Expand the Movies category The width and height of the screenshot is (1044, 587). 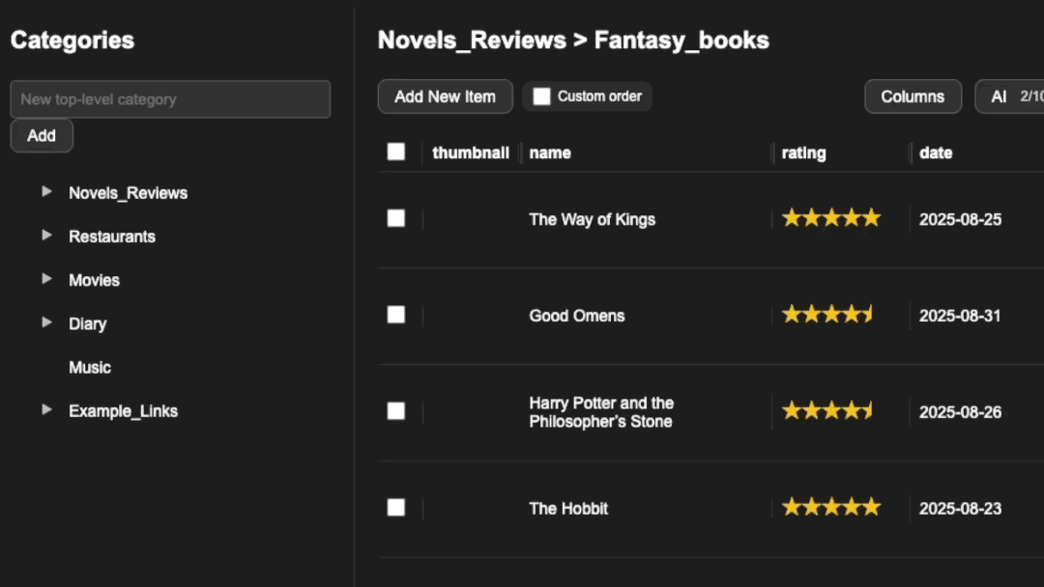click(46, 280)
